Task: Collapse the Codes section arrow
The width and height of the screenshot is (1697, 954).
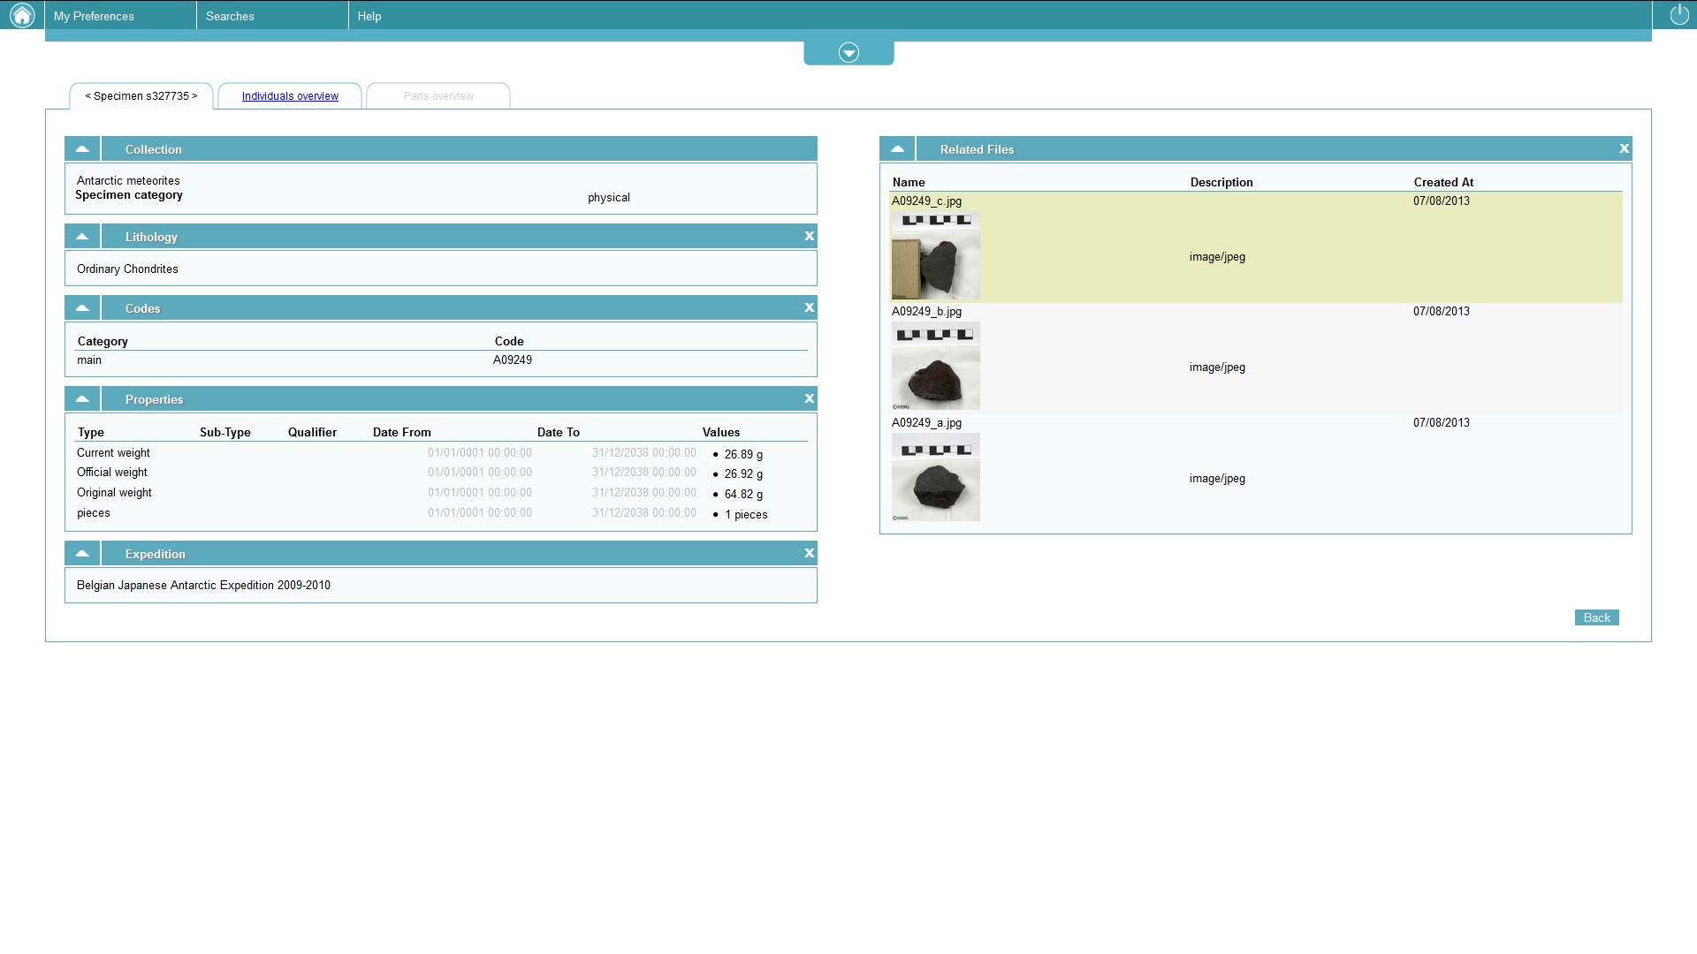Action: click(x=82, y=307)
